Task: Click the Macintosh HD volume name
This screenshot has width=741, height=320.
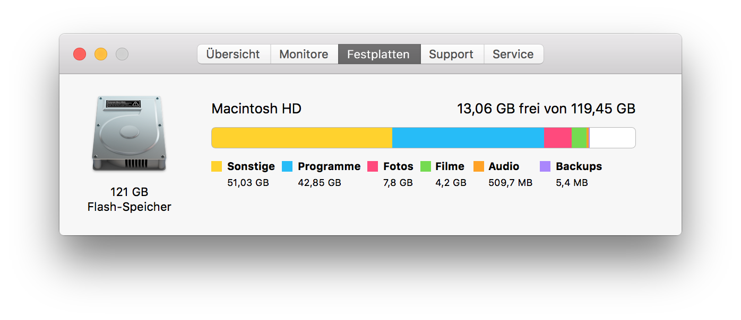Action: coord(256,109)
